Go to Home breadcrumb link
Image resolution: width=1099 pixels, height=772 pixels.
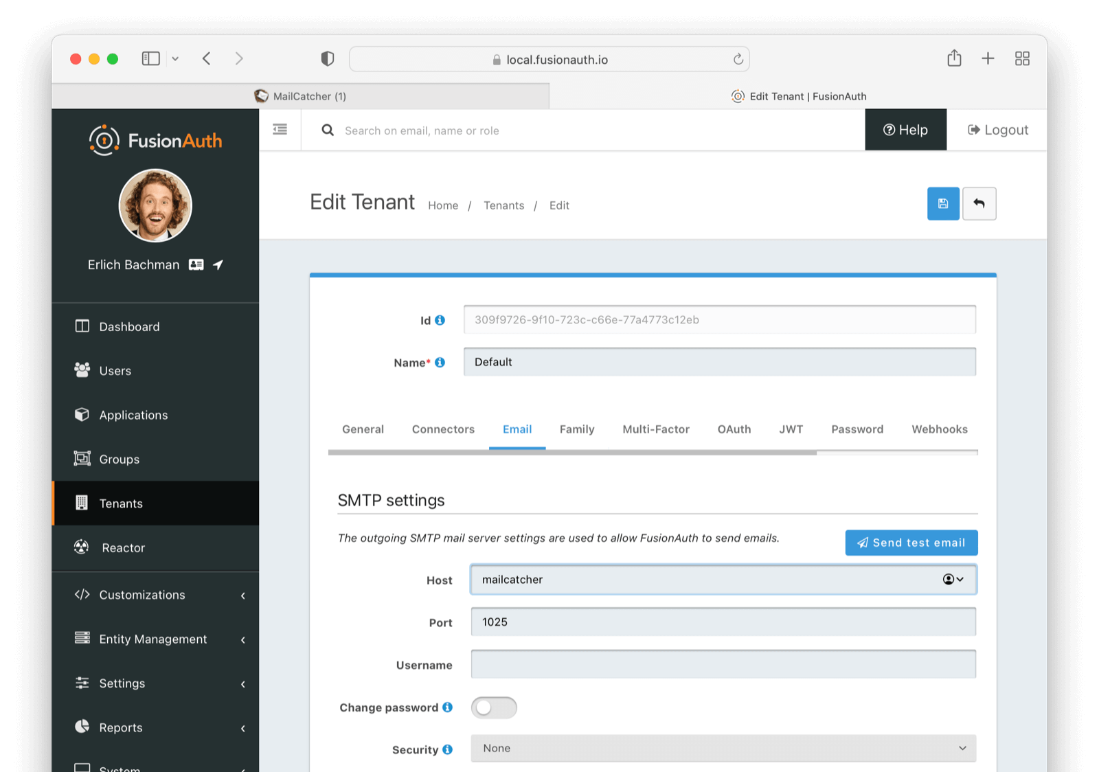pos(443,205)
